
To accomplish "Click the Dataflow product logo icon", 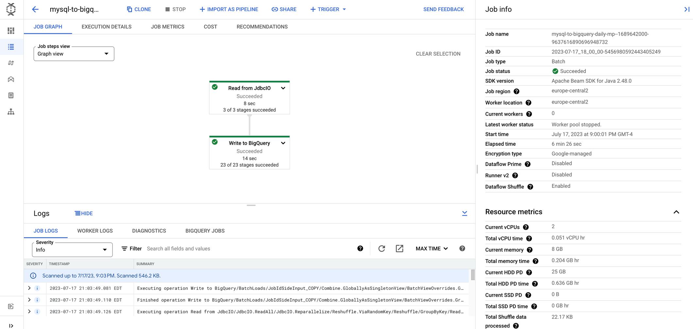I will tap(11, 9).
